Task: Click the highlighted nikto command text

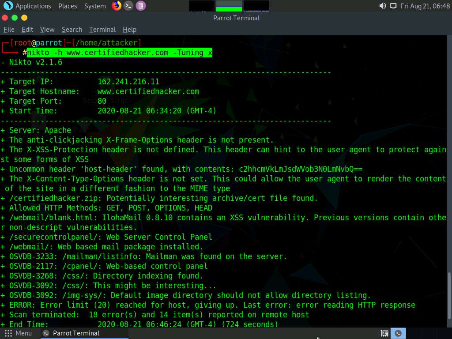Action: click(x=120, y=53)
